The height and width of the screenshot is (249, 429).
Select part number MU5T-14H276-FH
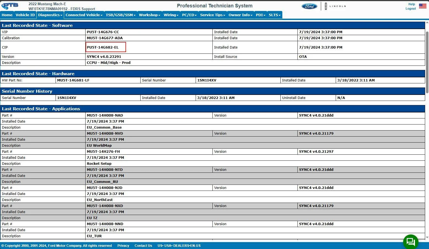pos(103,151)
